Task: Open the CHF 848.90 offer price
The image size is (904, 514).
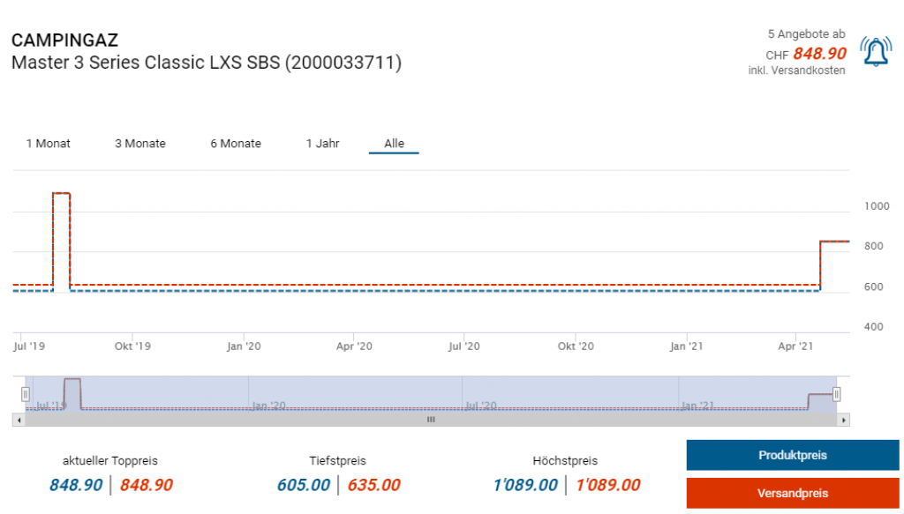Action: 818,54
